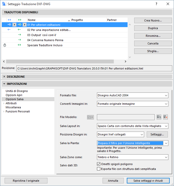The width and height of the screenshot is (174, 186).
Task: Click Crea Nuovo button
Action: tap(153, 20)
